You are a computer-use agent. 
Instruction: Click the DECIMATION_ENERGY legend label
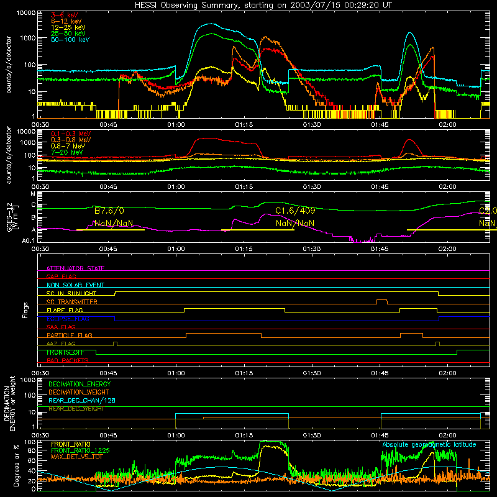(80, 384)
